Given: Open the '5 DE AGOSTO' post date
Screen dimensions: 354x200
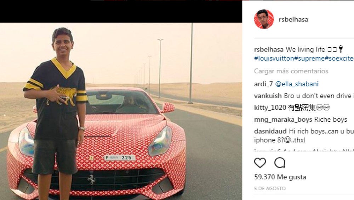Looking at the screenshot, I should click(270, 188).
